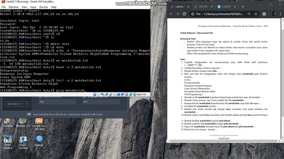The height and width of the screenshot is (159, 284).
Task: Click the 'wc matakuliah.txt' terminal line
Action: point(44,61)
